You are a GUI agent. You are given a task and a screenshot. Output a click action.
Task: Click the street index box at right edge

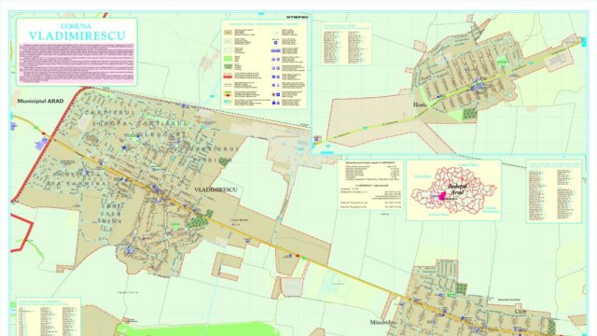click(x=554, y=191)
